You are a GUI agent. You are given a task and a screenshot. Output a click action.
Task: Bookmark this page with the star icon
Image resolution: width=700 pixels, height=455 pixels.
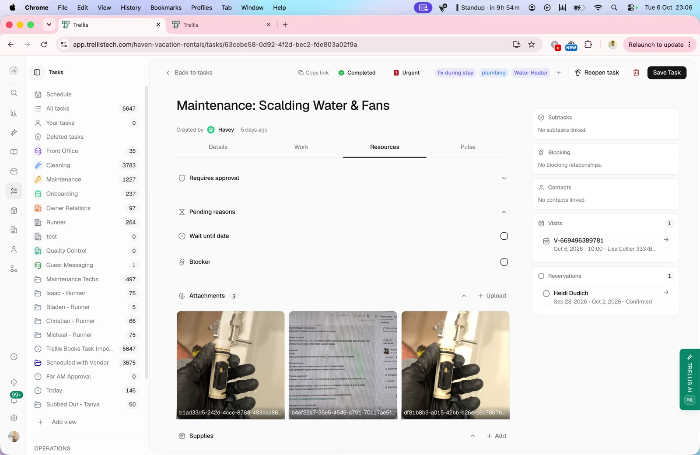tap(532, 44)
